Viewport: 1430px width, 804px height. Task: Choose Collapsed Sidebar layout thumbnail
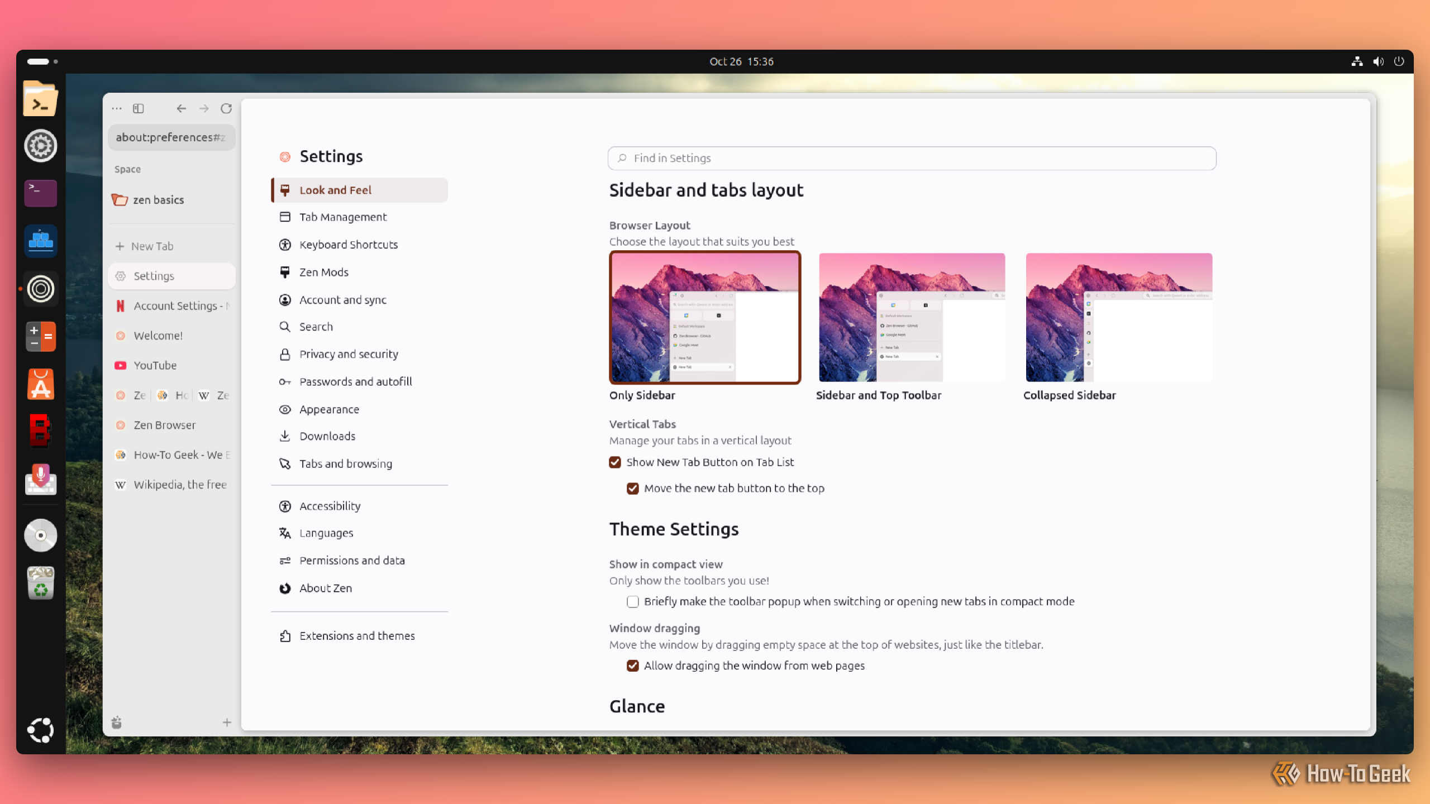(1119, 317)
